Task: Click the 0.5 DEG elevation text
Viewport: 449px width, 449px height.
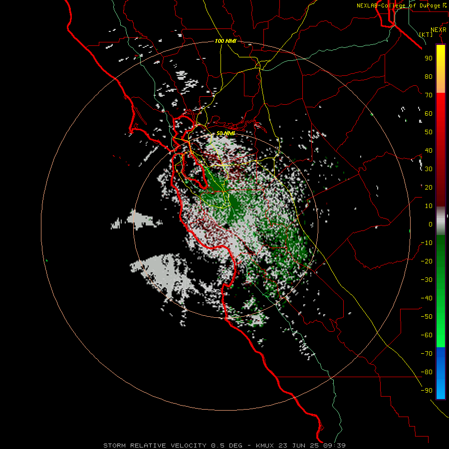Action: [x=227, y=446]
